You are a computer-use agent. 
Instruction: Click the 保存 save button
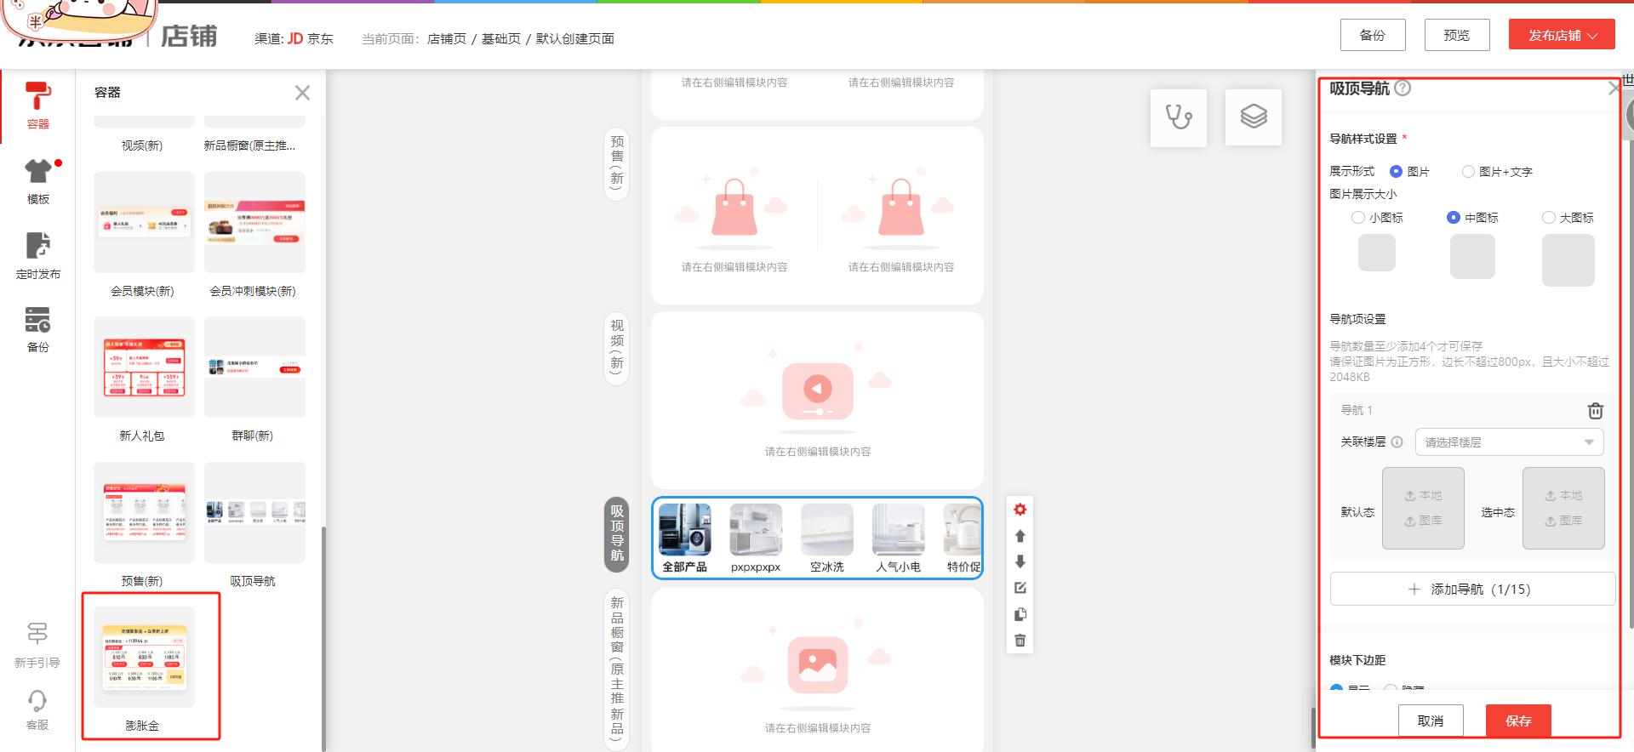1517,721
